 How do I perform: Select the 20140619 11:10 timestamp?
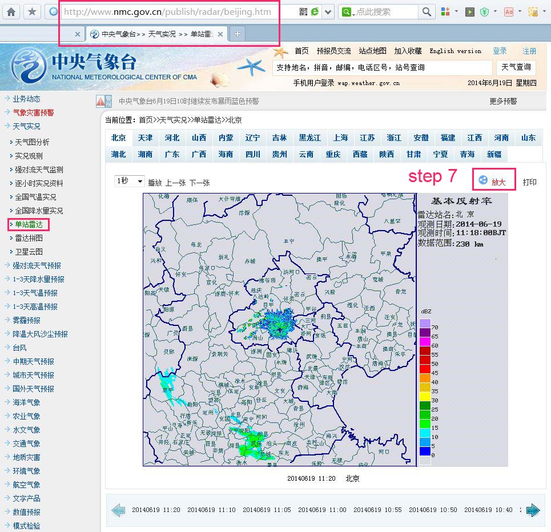pyautogui.click(x=211, y=510)
